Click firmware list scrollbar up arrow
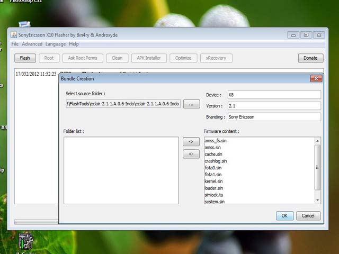The image size is (339, 254). (x=317, y=141)
